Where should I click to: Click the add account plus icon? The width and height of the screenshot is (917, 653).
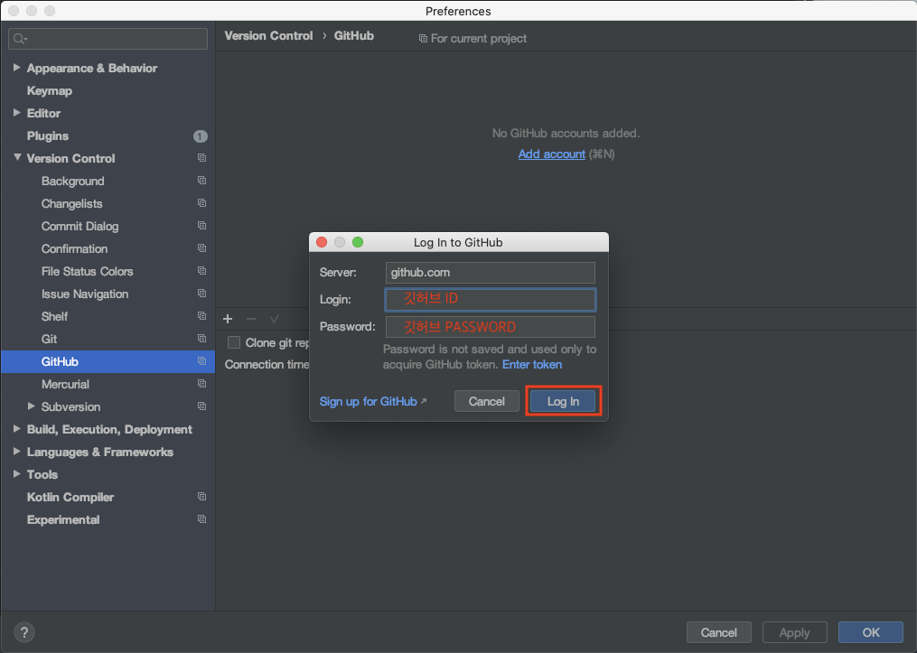[228, 319]
